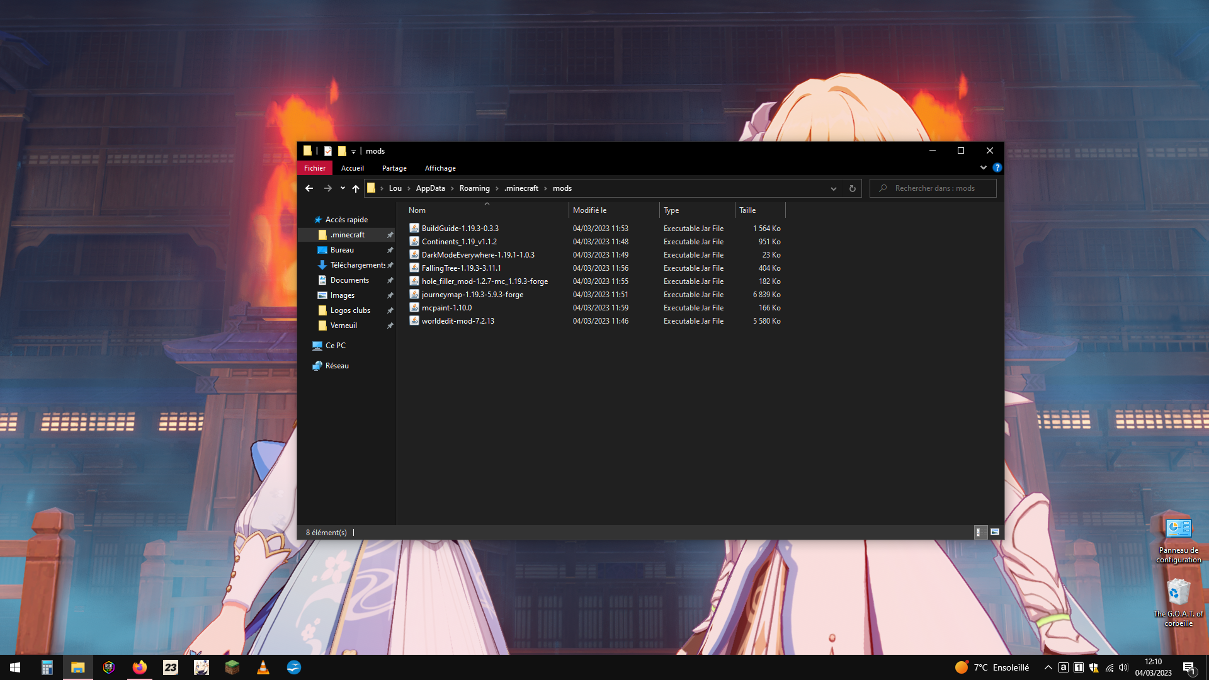Image resolution: width=1209 pixels, height=680 pixels.
Task: Switch to details view in status bar
Action: pyautogui.click(x=980, y=532)
